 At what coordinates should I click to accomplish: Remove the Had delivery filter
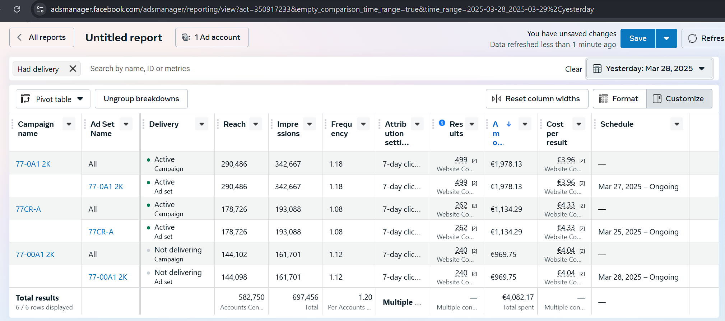(x=73, y=69)
